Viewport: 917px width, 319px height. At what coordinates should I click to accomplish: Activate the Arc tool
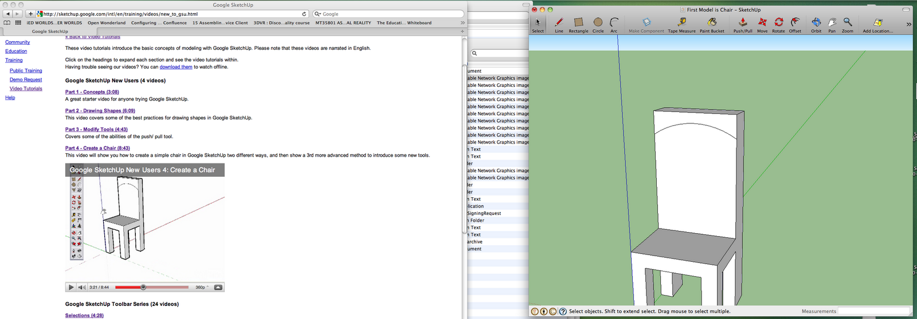tap(614, 25)
